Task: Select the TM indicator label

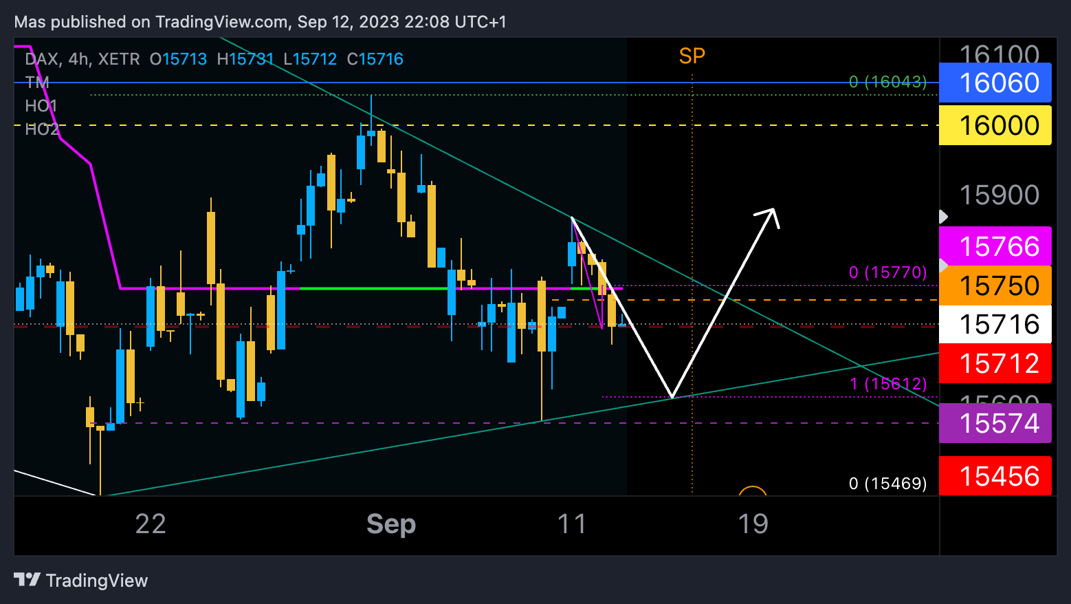Action: 37,83
